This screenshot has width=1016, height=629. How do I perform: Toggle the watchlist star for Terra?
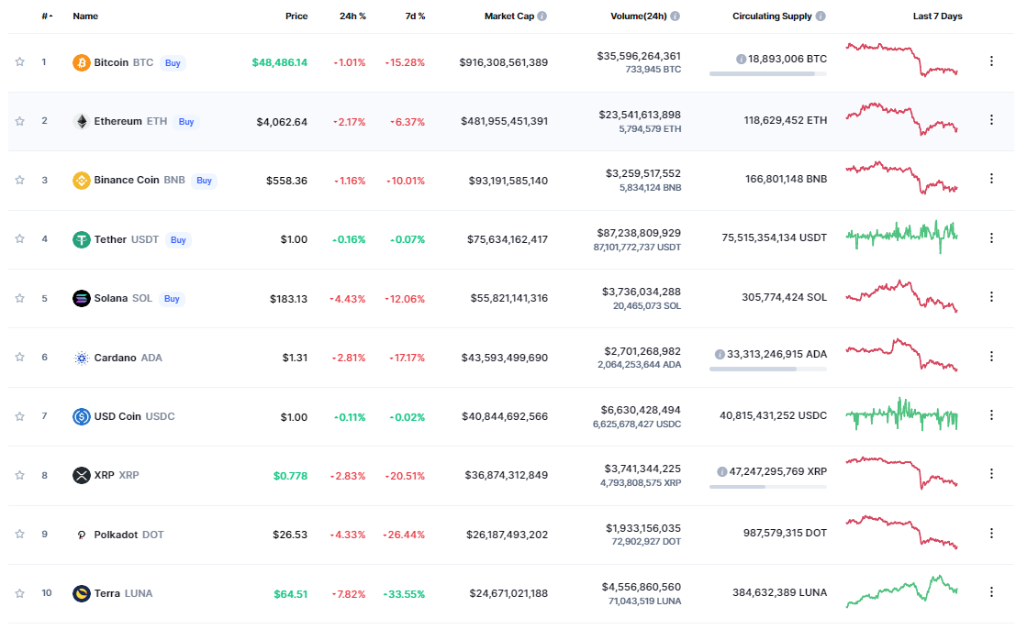pyautogui.click(x=20, y=593)
